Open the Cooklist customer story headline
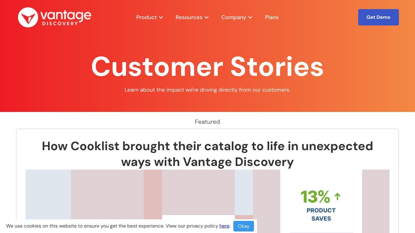Image resolution: width=415 pixels, height=233 pixels. 207,154
